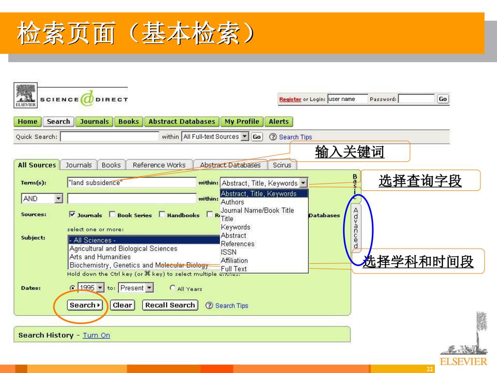
Task: Click the Quick Search text box
Action: (109, 136)
